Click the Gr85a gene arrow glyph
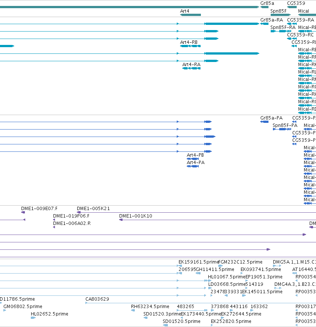 (264, 7)
